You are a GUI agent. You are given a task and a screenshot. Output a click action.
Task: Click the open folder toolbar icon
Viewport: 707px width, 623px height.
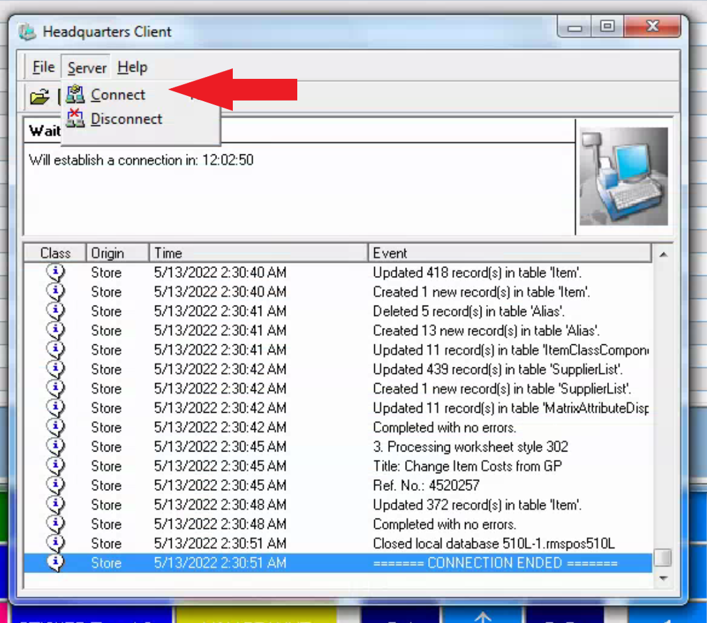pos(39,97)
